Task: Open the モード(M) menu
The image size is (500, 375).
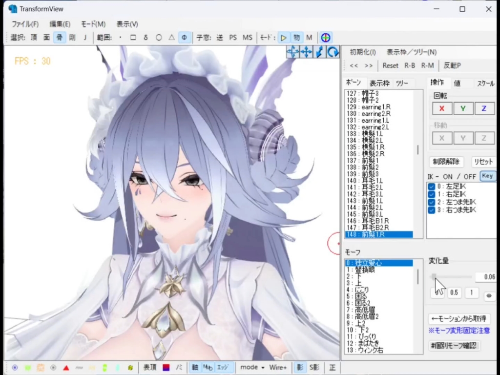Action: pos(93,24)
